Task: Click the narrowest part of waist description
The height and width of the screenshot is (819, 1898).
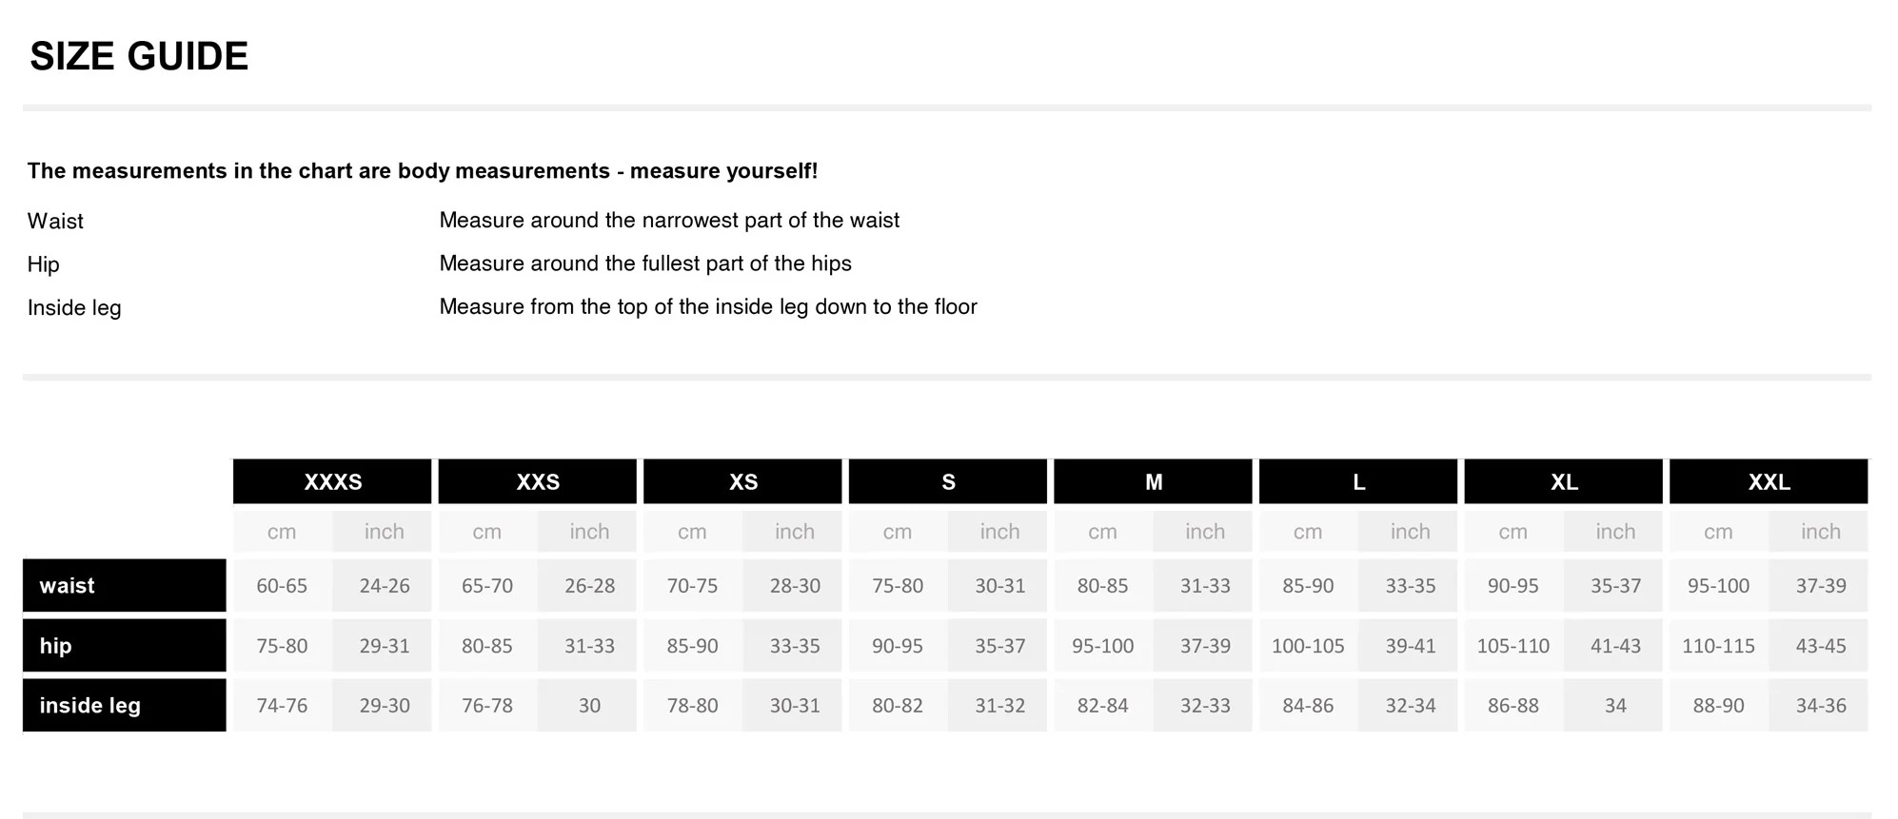Action: (x=669, y=220)
